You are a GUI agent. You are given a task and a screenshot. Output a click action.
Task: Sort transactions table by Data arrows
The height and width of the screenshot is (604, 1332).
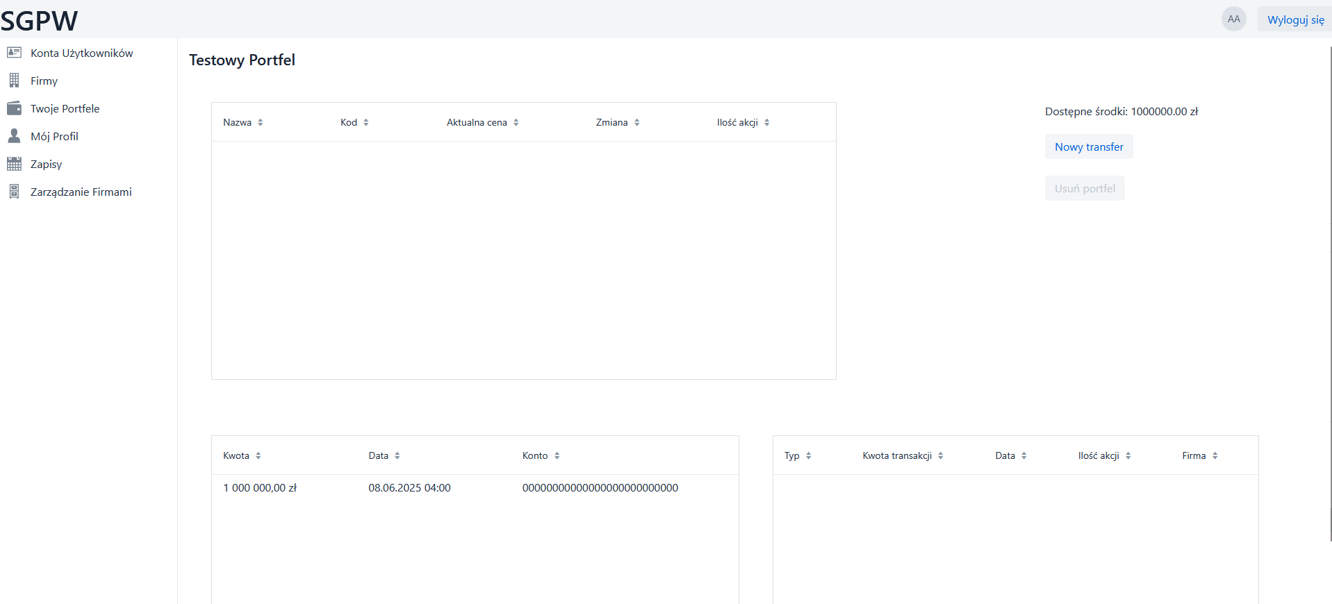tap(1024, 455)
